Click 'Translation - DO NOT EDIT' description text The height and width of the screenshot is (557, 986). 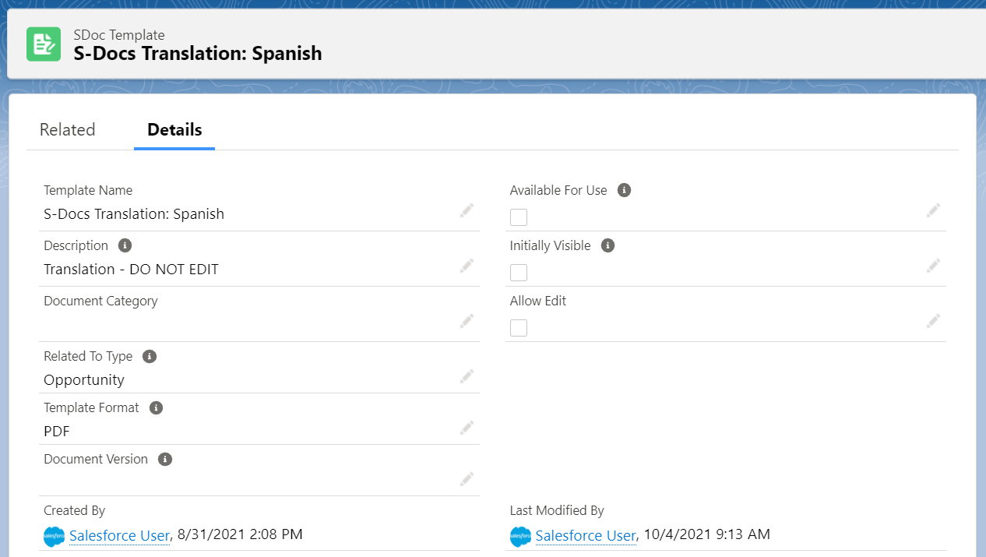click(x=131, y=269)
